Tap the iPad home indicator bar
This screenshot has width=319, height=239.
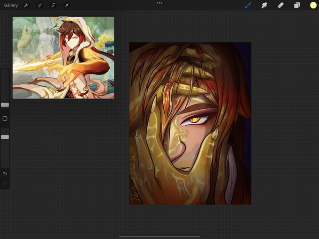click(159, 236)
